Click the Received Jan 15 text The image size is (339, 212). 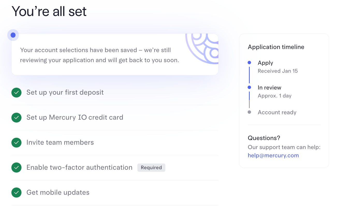pos(278,71)
